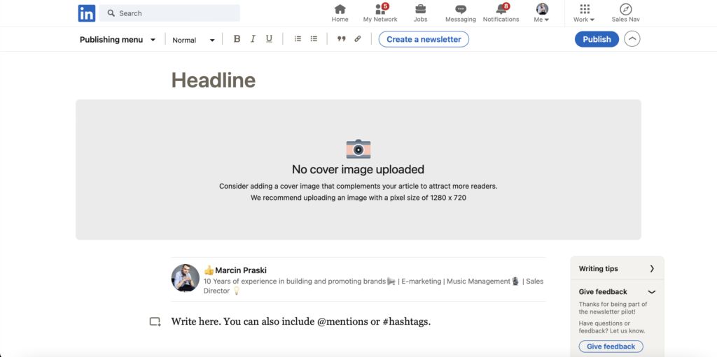Screen dimensions: 717x357
Task: Open Sales Nav compass icon
Action: pyautogui.click(x=625, y=10)
